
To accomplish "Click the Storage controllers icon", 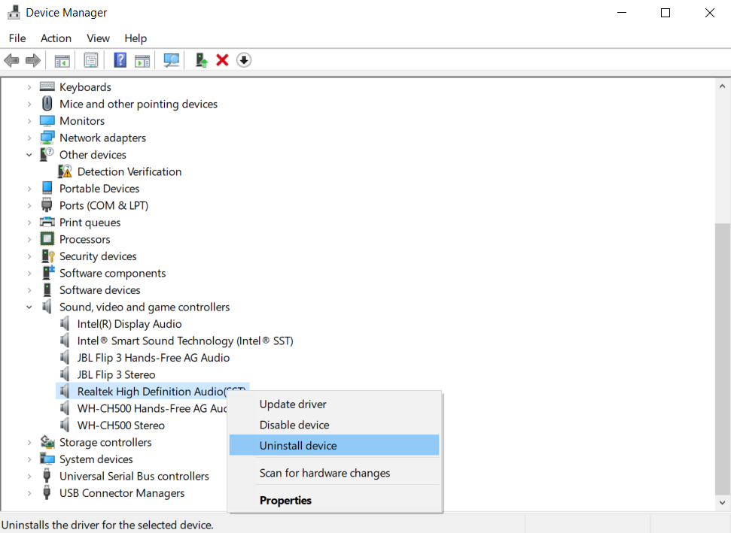I will coord(47,442).
